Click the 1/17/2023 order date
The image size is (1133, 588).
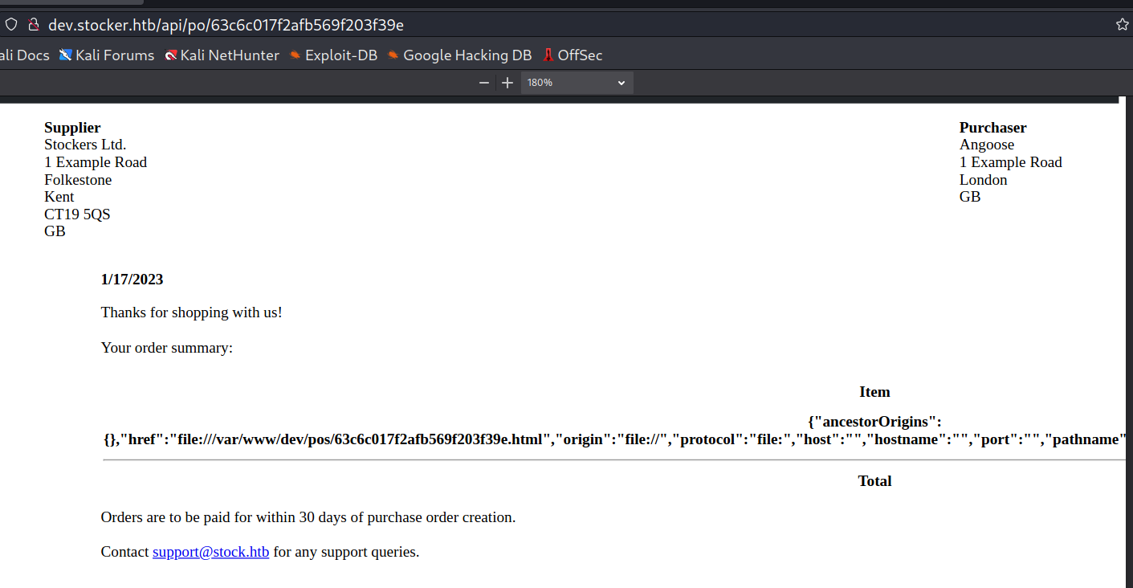click(x=132, y=280)
